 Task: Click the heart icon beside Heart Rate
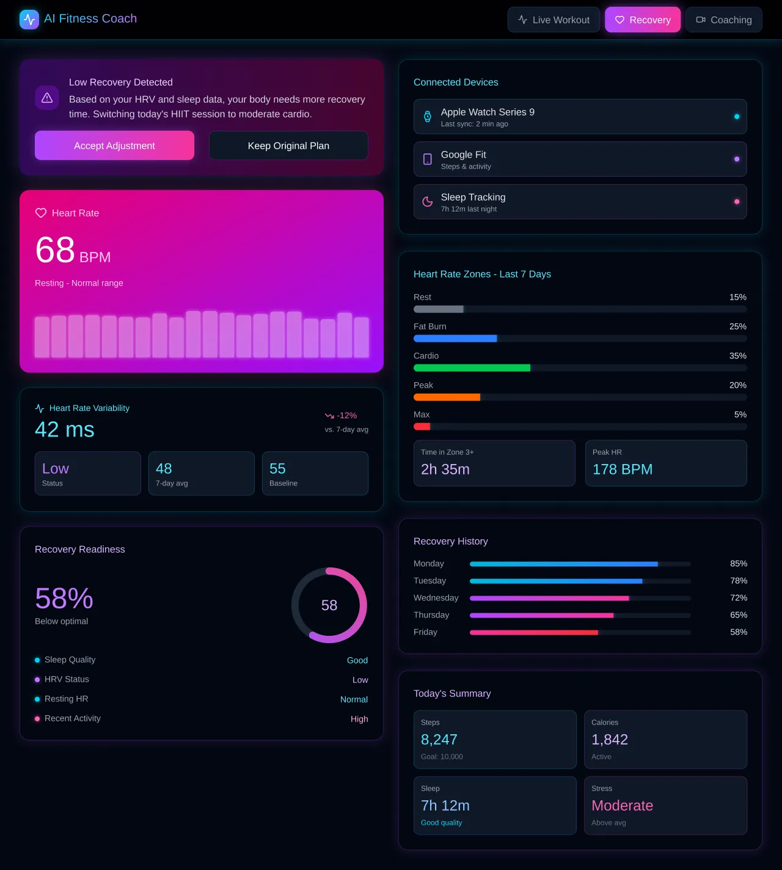[41, 213]
